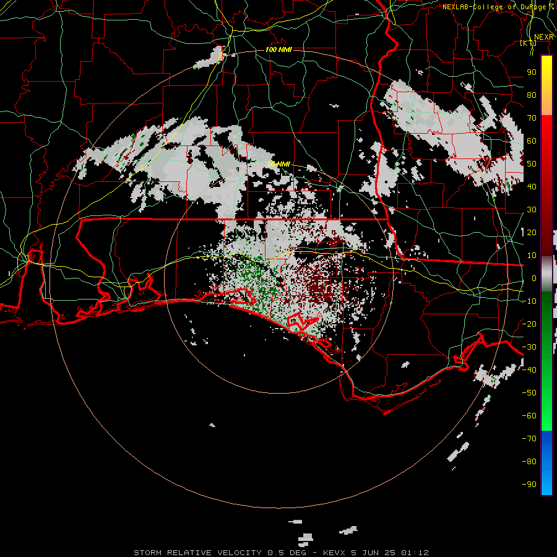Select the -40 value on velocity scale

pos(529,370)
